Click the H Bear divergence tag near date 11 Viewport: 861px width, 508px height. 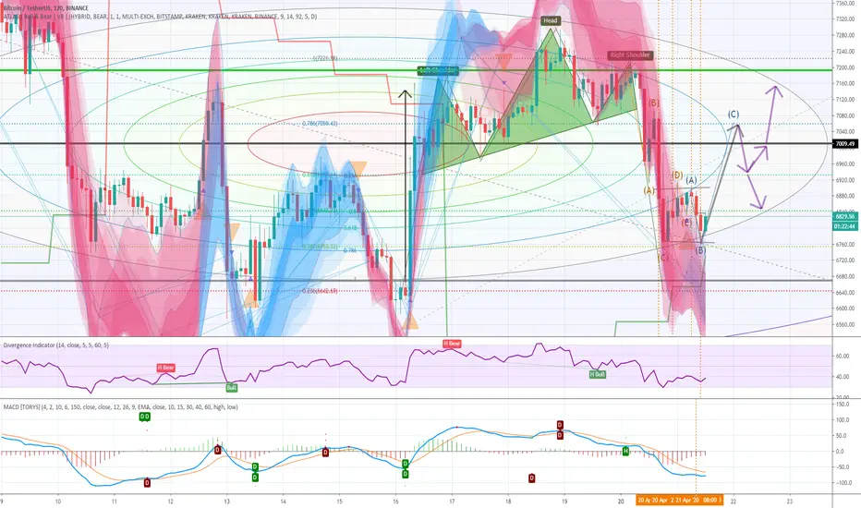click(166, 368)
